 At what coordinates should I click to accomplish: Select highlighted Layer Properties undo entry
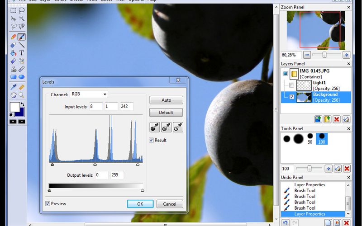(313, 214)
